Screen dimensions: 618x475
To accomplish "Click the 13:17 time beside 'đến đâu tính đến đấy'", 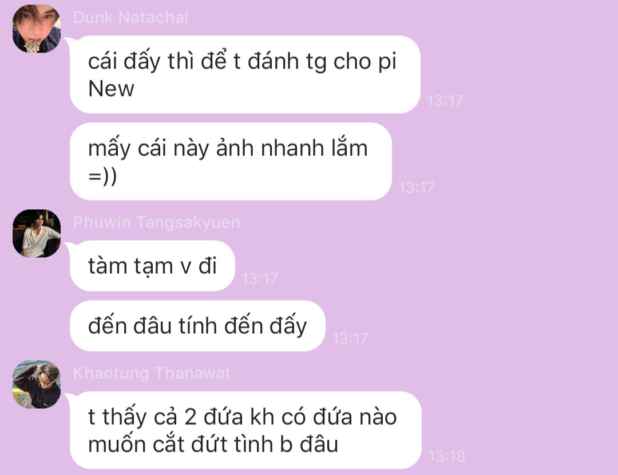I will (x=350, y=339).
